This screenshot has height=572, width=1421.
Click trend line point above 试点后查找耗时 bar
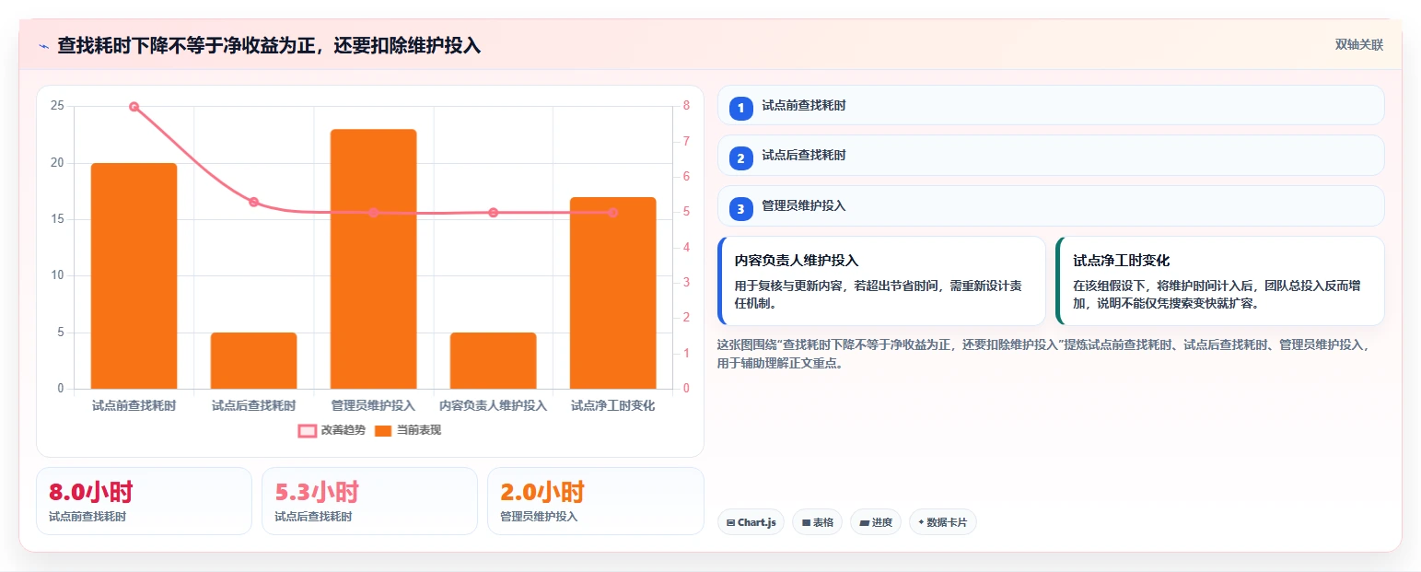click(253, 202)
